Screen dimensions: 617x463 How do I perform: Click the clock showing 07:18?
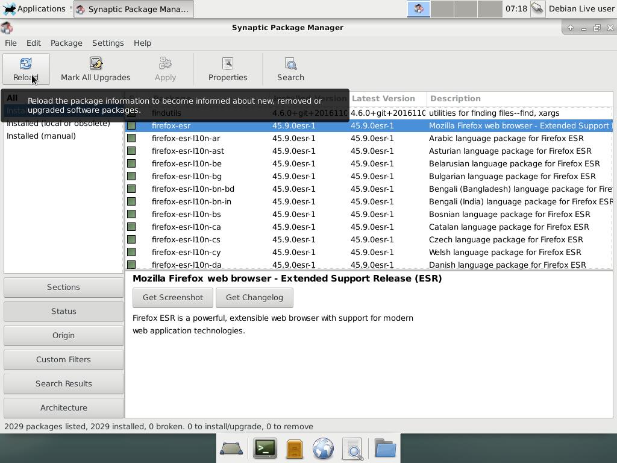coord(516,8)
